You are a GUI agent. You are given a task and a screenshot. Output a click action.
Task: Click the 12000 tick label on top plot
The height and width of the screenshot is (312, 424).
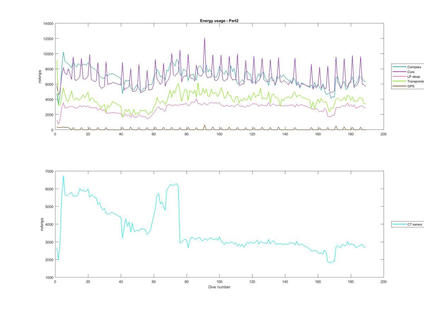(48, 39)
